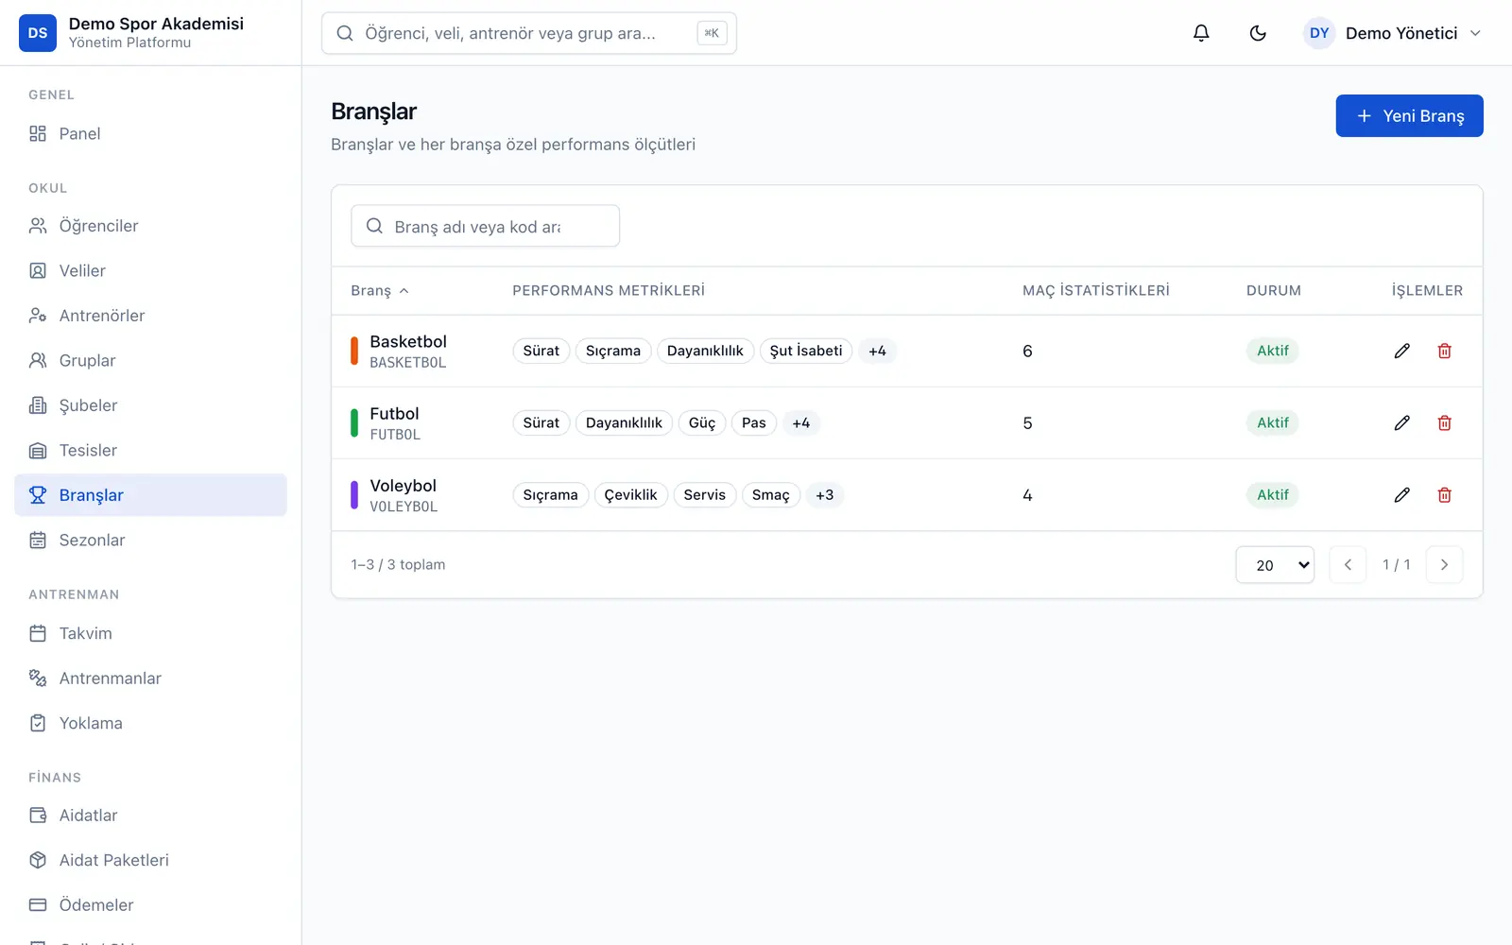Expand Voleybol +3 more metrics
The width and height of the screenshot is (1512, 945).
(x=824, y=494)
